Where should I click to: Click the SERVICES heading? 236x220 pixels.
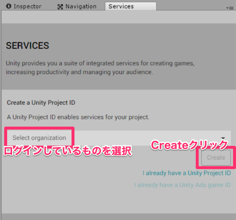pyautogui.click(x=27, y=46)
